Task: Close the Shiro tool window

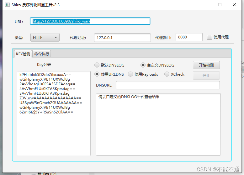Action: click(234, 5)
